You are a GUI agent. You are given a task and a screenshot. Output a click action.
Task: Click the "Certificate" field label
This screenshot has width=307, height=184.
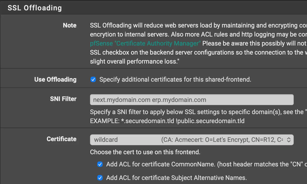[61, 139]
